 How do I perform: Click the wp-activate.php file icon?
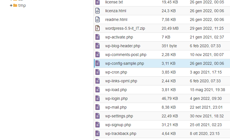(x=98, y=37)
